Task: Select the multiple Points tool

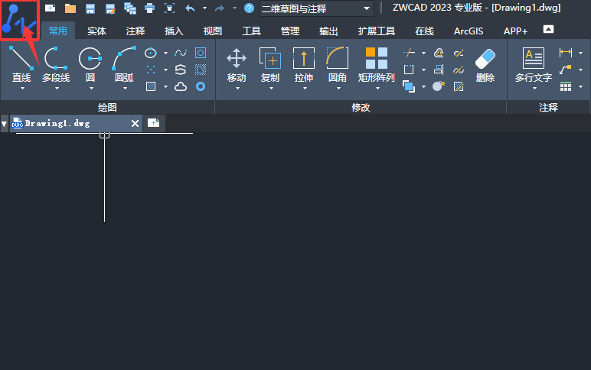Action: click(x=150, y=70)
